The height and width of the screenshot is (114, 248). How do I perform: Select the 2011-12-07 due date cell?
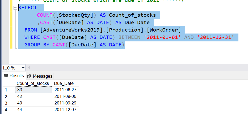coord(65,109)
